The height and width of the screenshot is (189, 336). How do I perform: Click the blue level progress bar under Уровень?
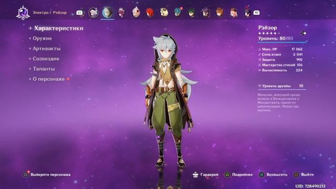pos(282,43)
